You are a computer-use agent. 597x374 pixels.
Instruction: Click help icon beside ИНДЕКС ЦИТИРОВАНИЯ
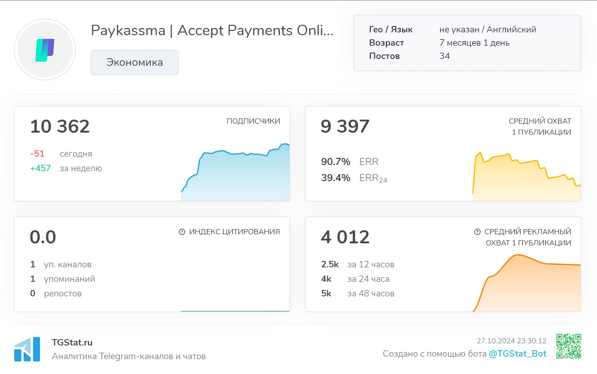pos(182,232)
